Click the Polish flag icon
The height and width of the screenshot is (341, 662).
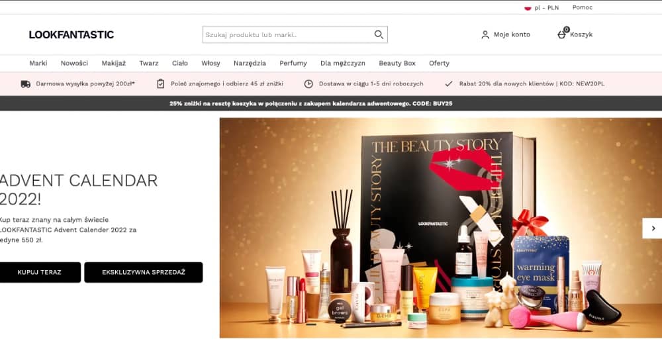coord(528,7)
